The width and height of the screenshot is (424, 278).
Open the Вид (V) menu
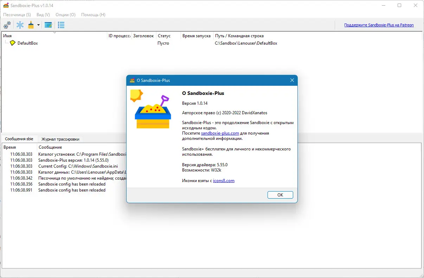tap(43, 15)
